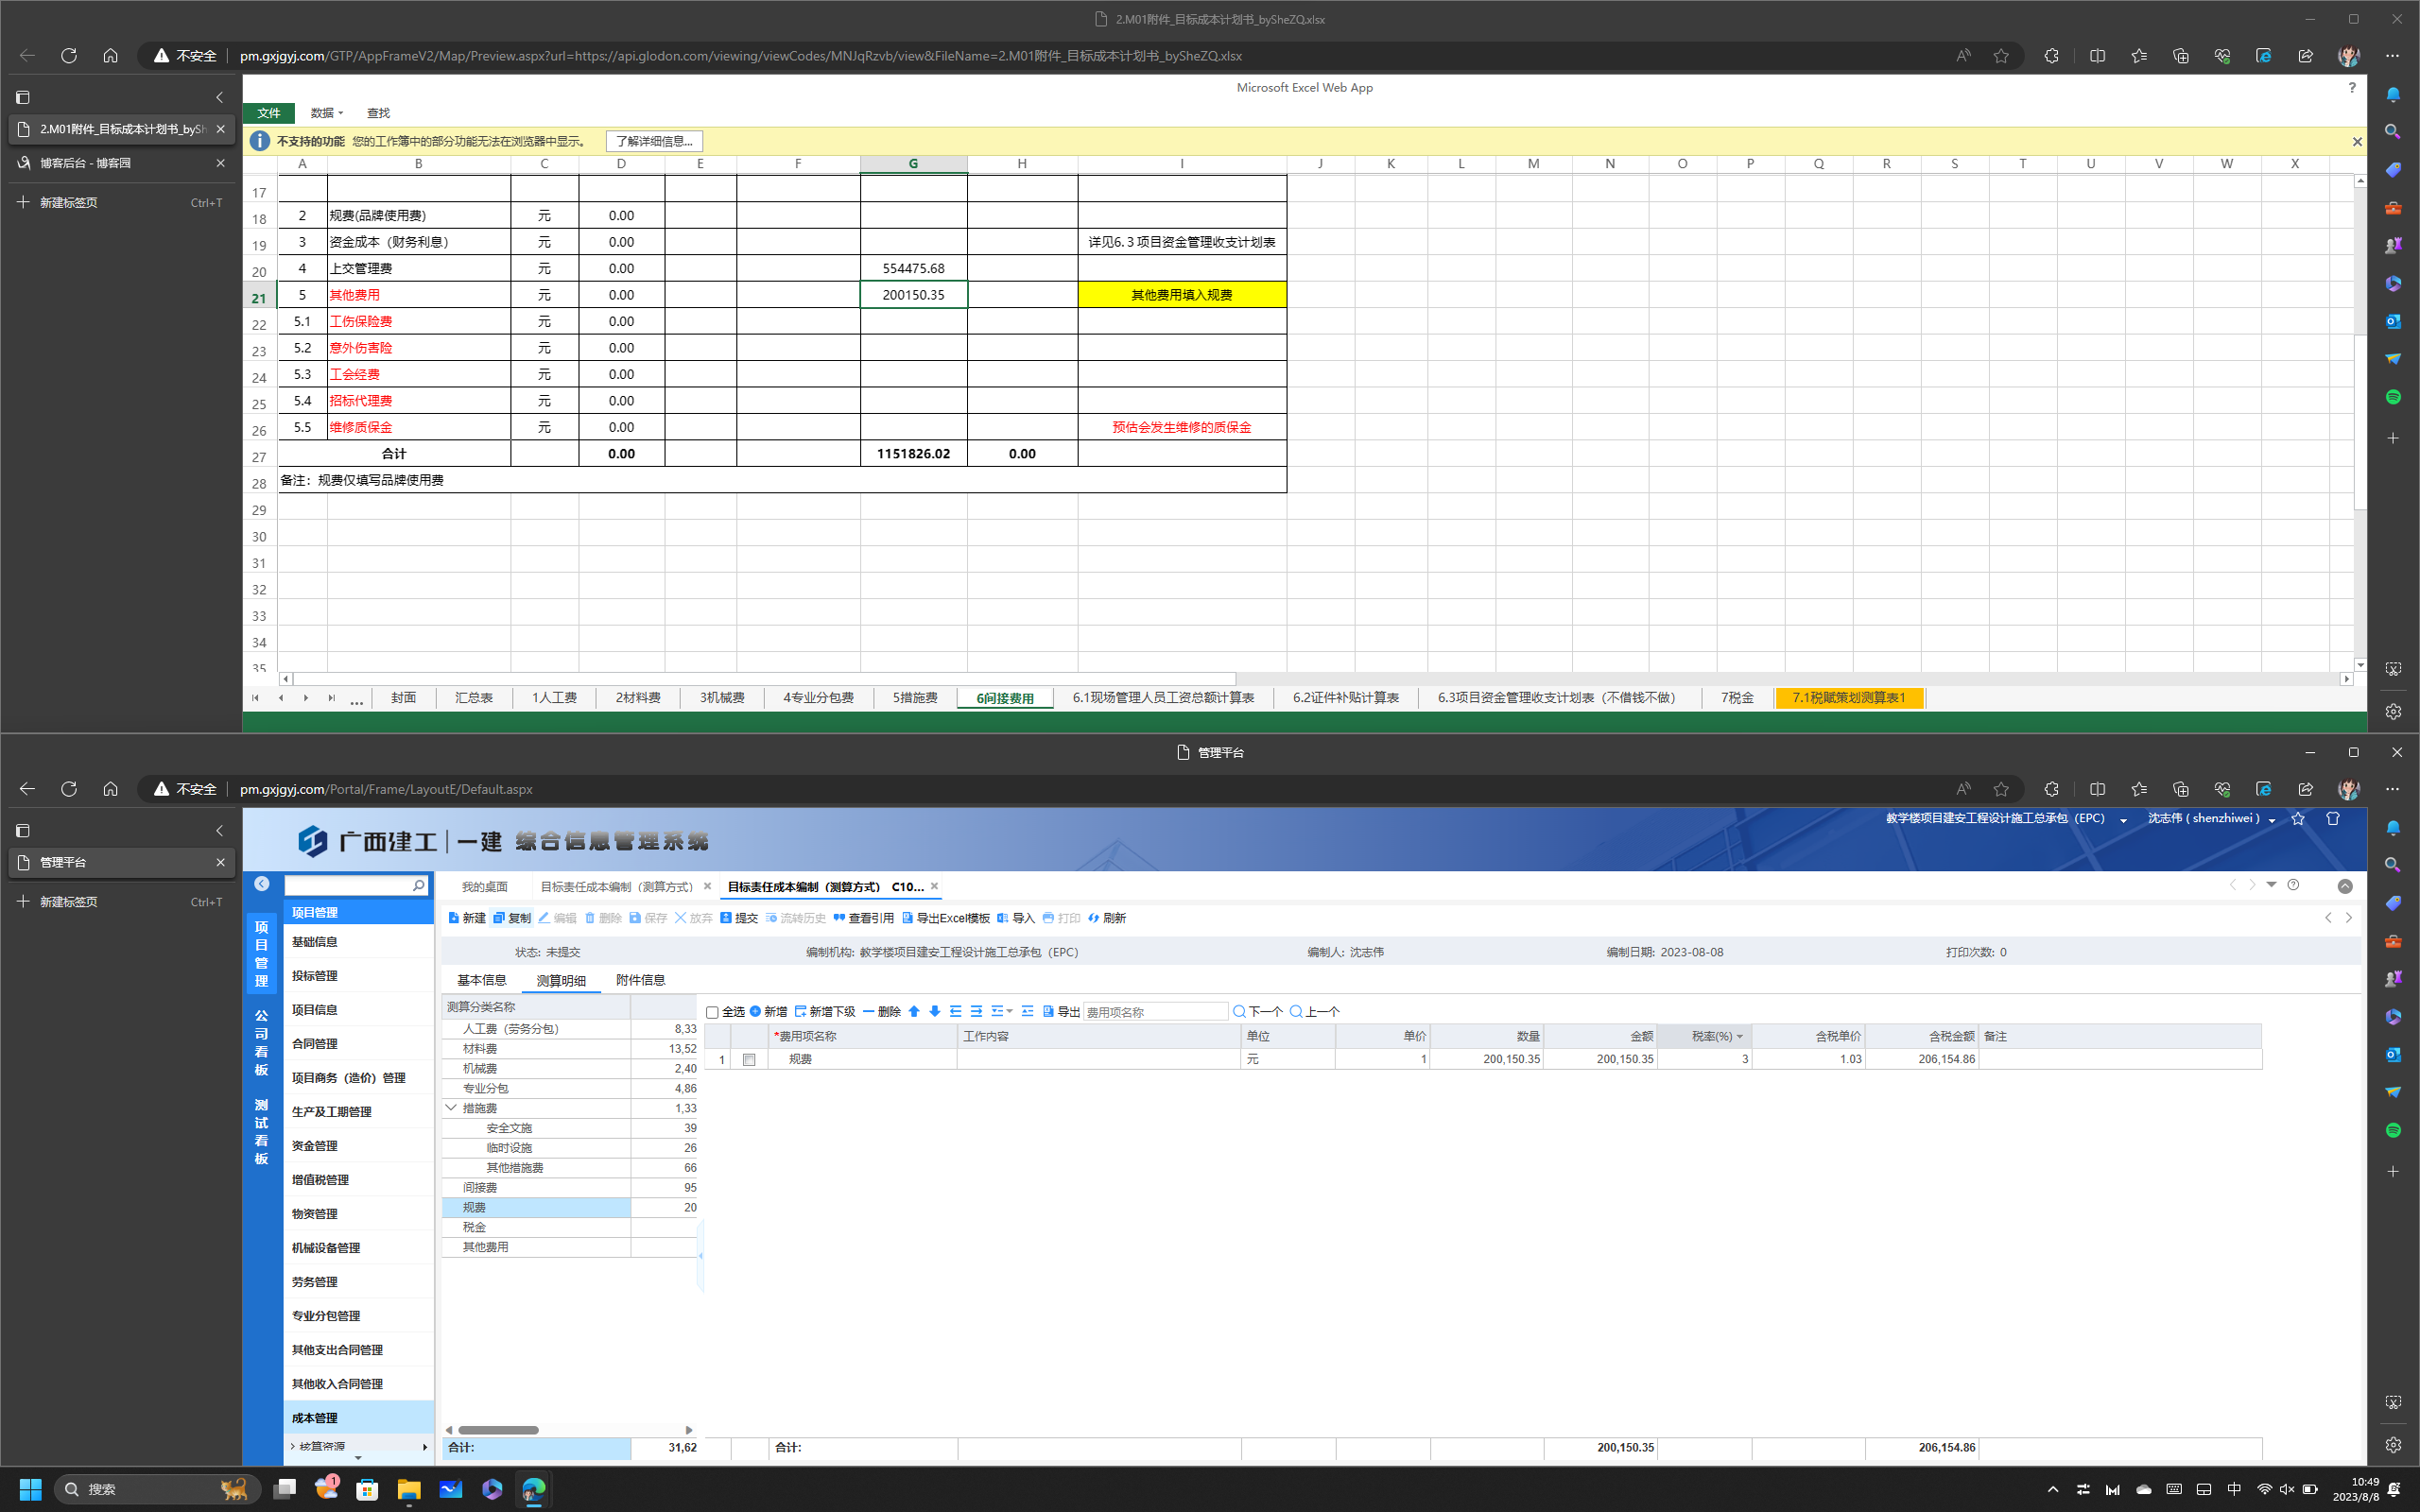Click 下一个 find next search button
Screen dimensions: 2420x1512
pyautogui.click(x=1258, y=1012)
